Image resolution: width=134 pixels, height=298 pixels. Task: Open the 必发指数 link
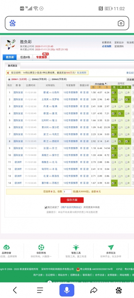coord(107,46)
